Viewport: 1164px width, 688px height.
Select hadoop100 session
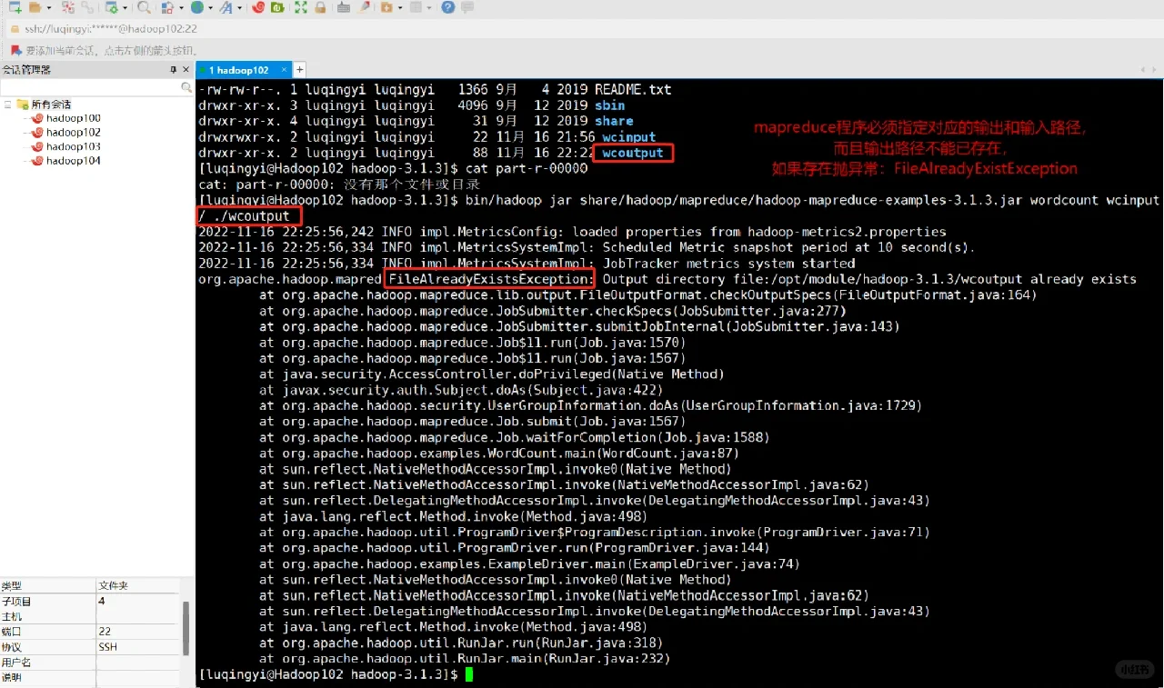[66, 118]
